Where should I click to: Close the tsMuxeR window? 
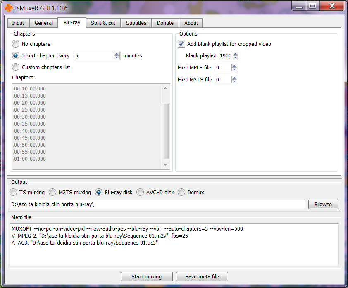[x=332, y=6]
